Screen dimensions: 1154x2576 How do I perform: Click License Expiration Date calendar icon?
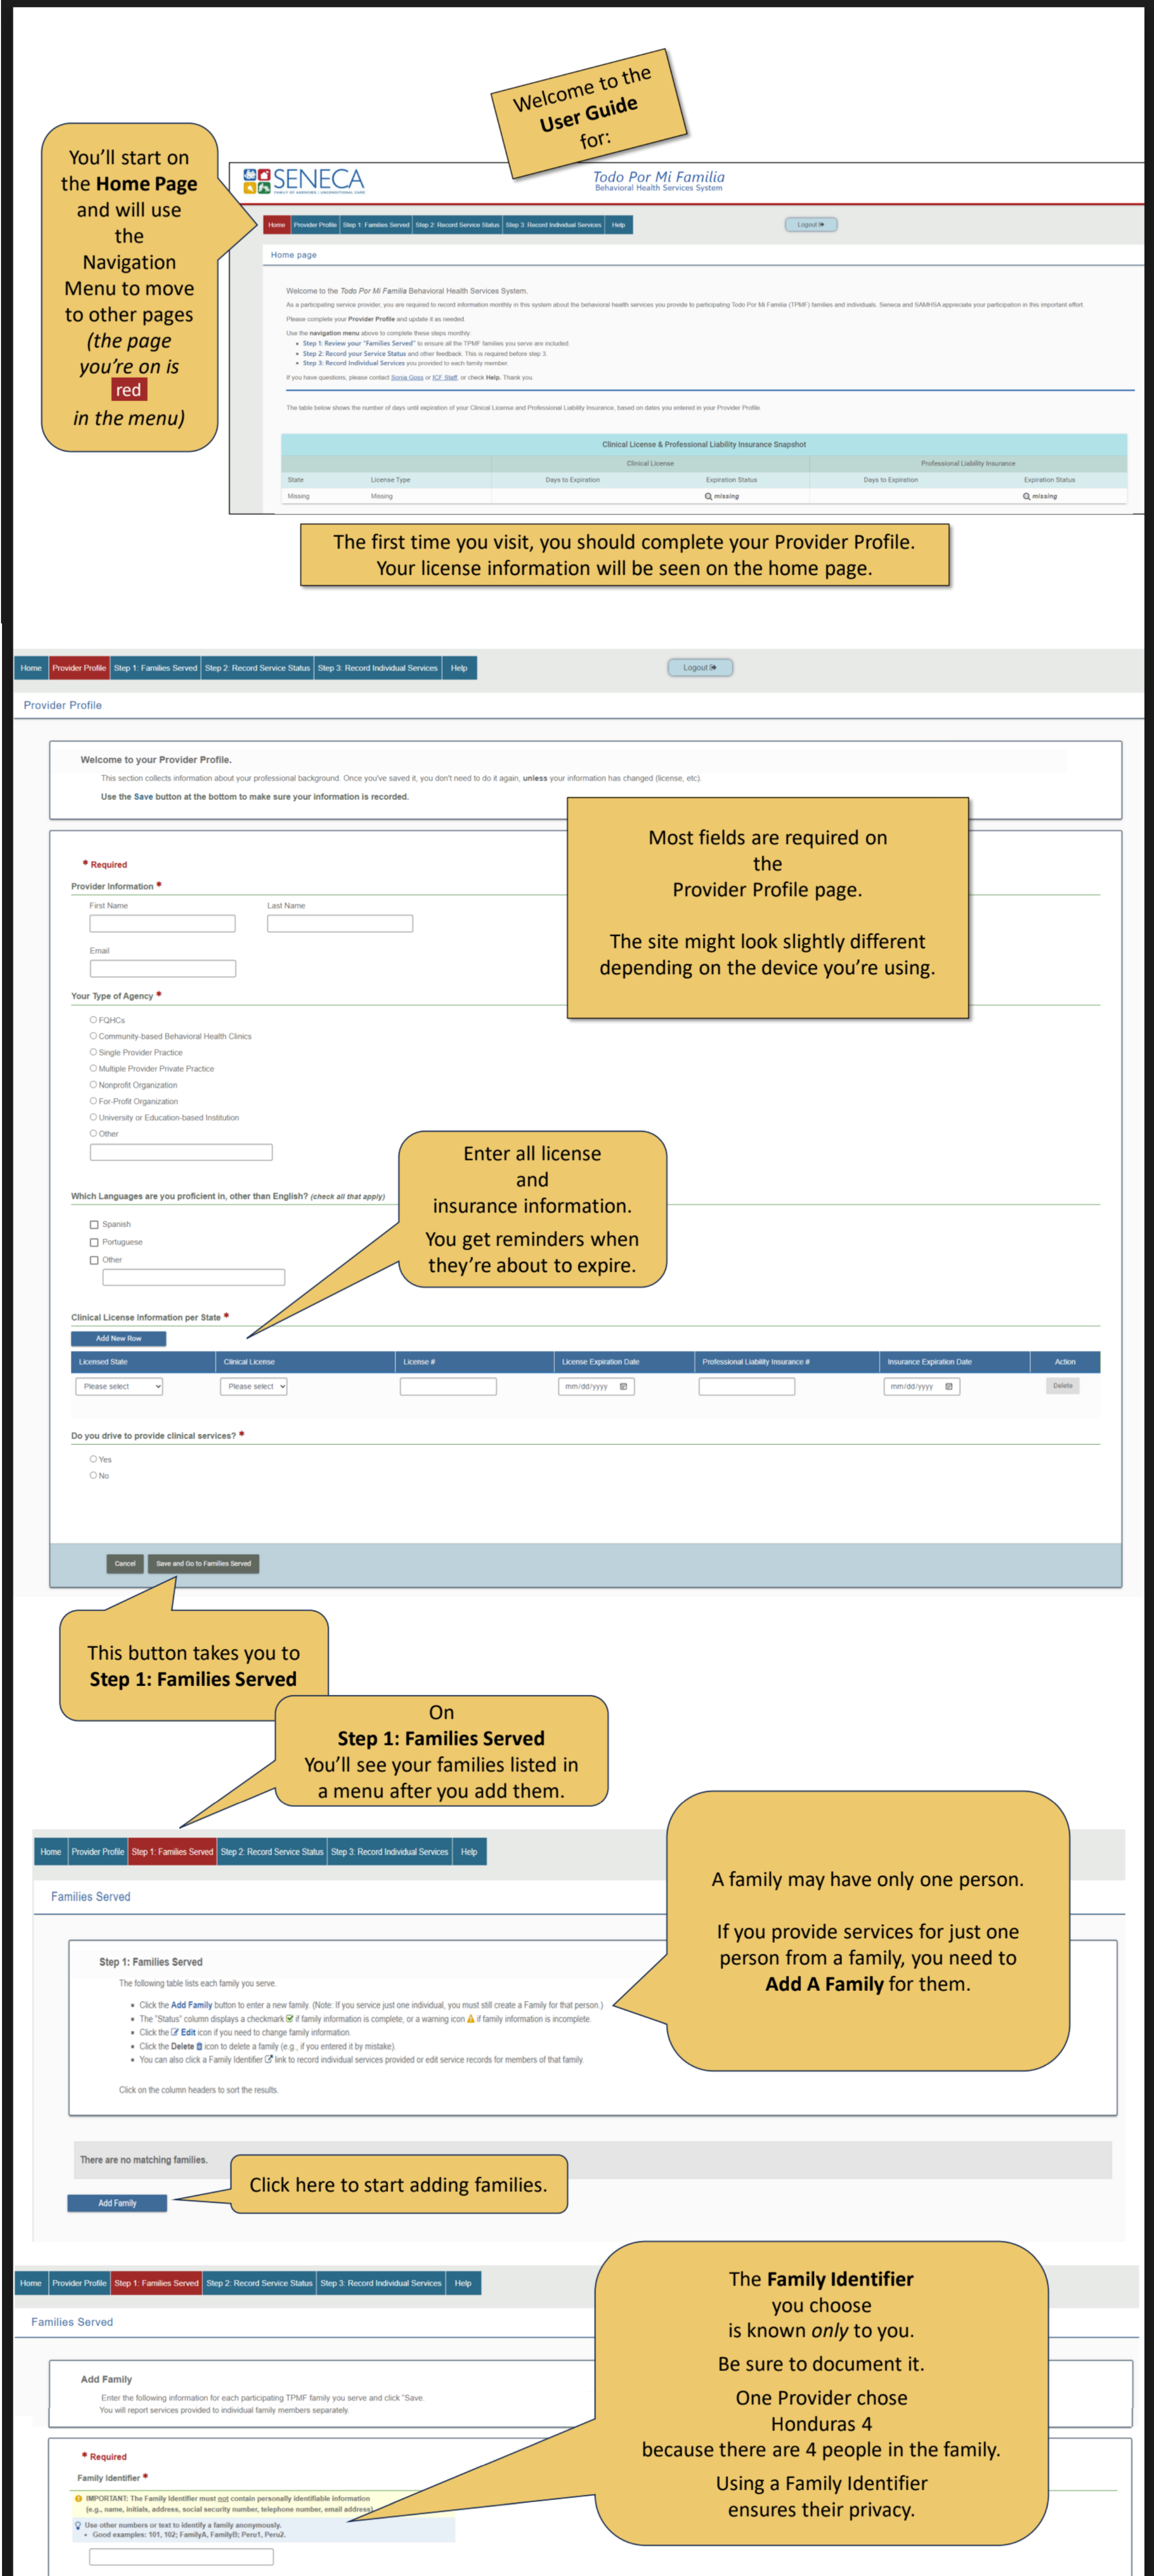click(x=623, y=1386)
